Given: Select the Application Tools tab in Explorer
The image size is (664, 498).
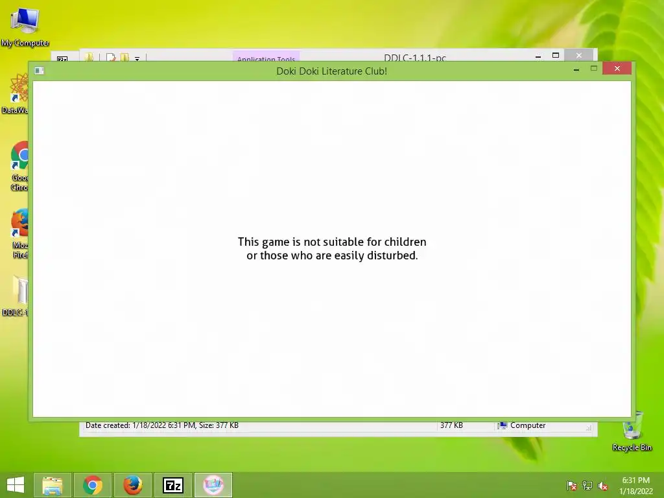Looking at the screenshot, I should [x=266, y=58].
